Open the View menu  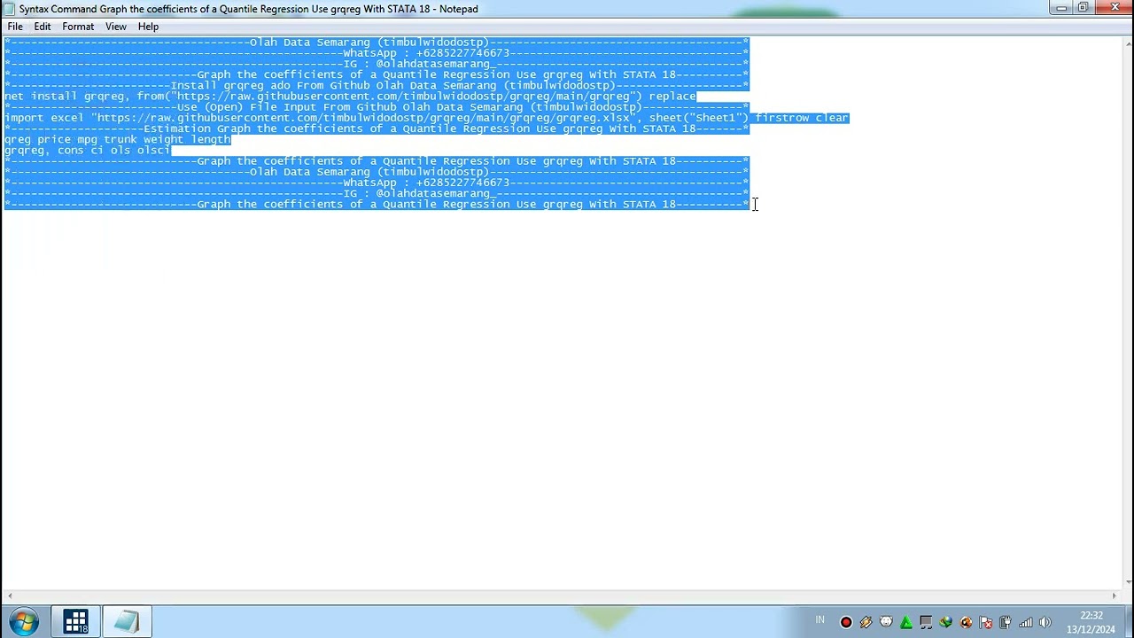point(116,27)
